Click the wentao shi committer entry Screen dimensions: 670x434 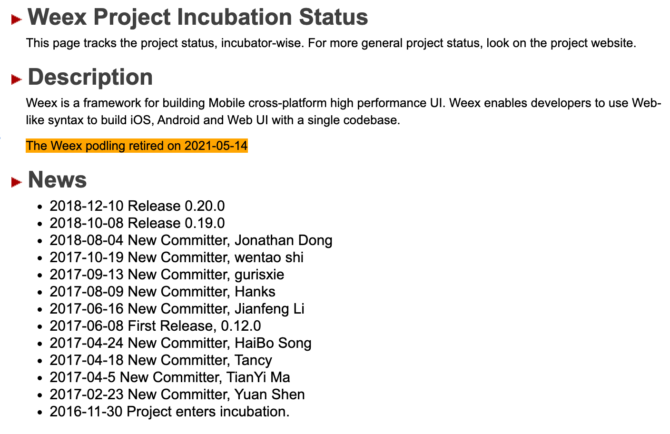177,257
